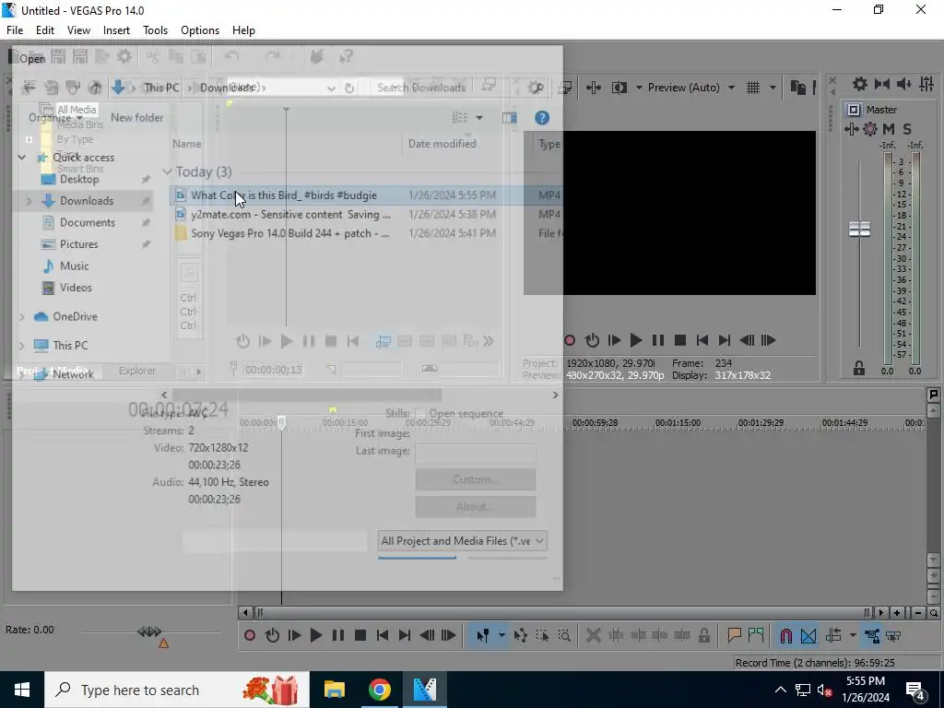The image size is (944, 708).
Task: Click Stop in video preview transport
Action: pos(680,341)
